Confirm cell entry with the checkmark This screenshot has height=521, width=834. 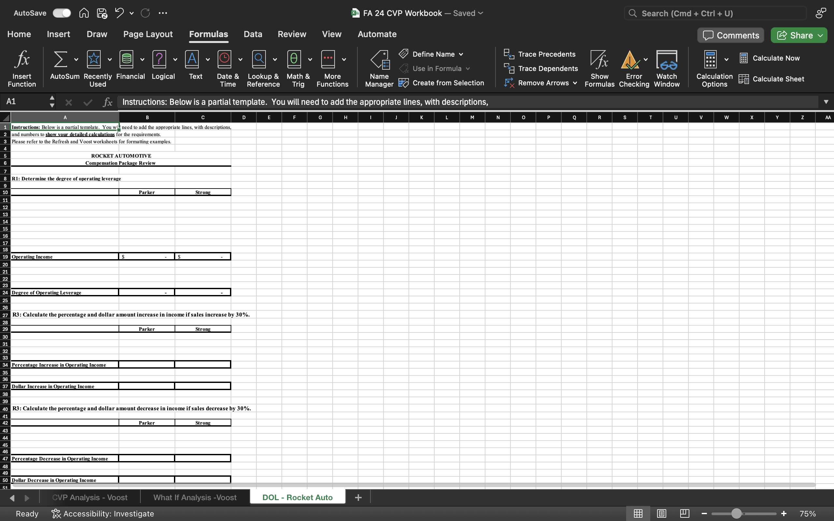[x=88, y=102]
